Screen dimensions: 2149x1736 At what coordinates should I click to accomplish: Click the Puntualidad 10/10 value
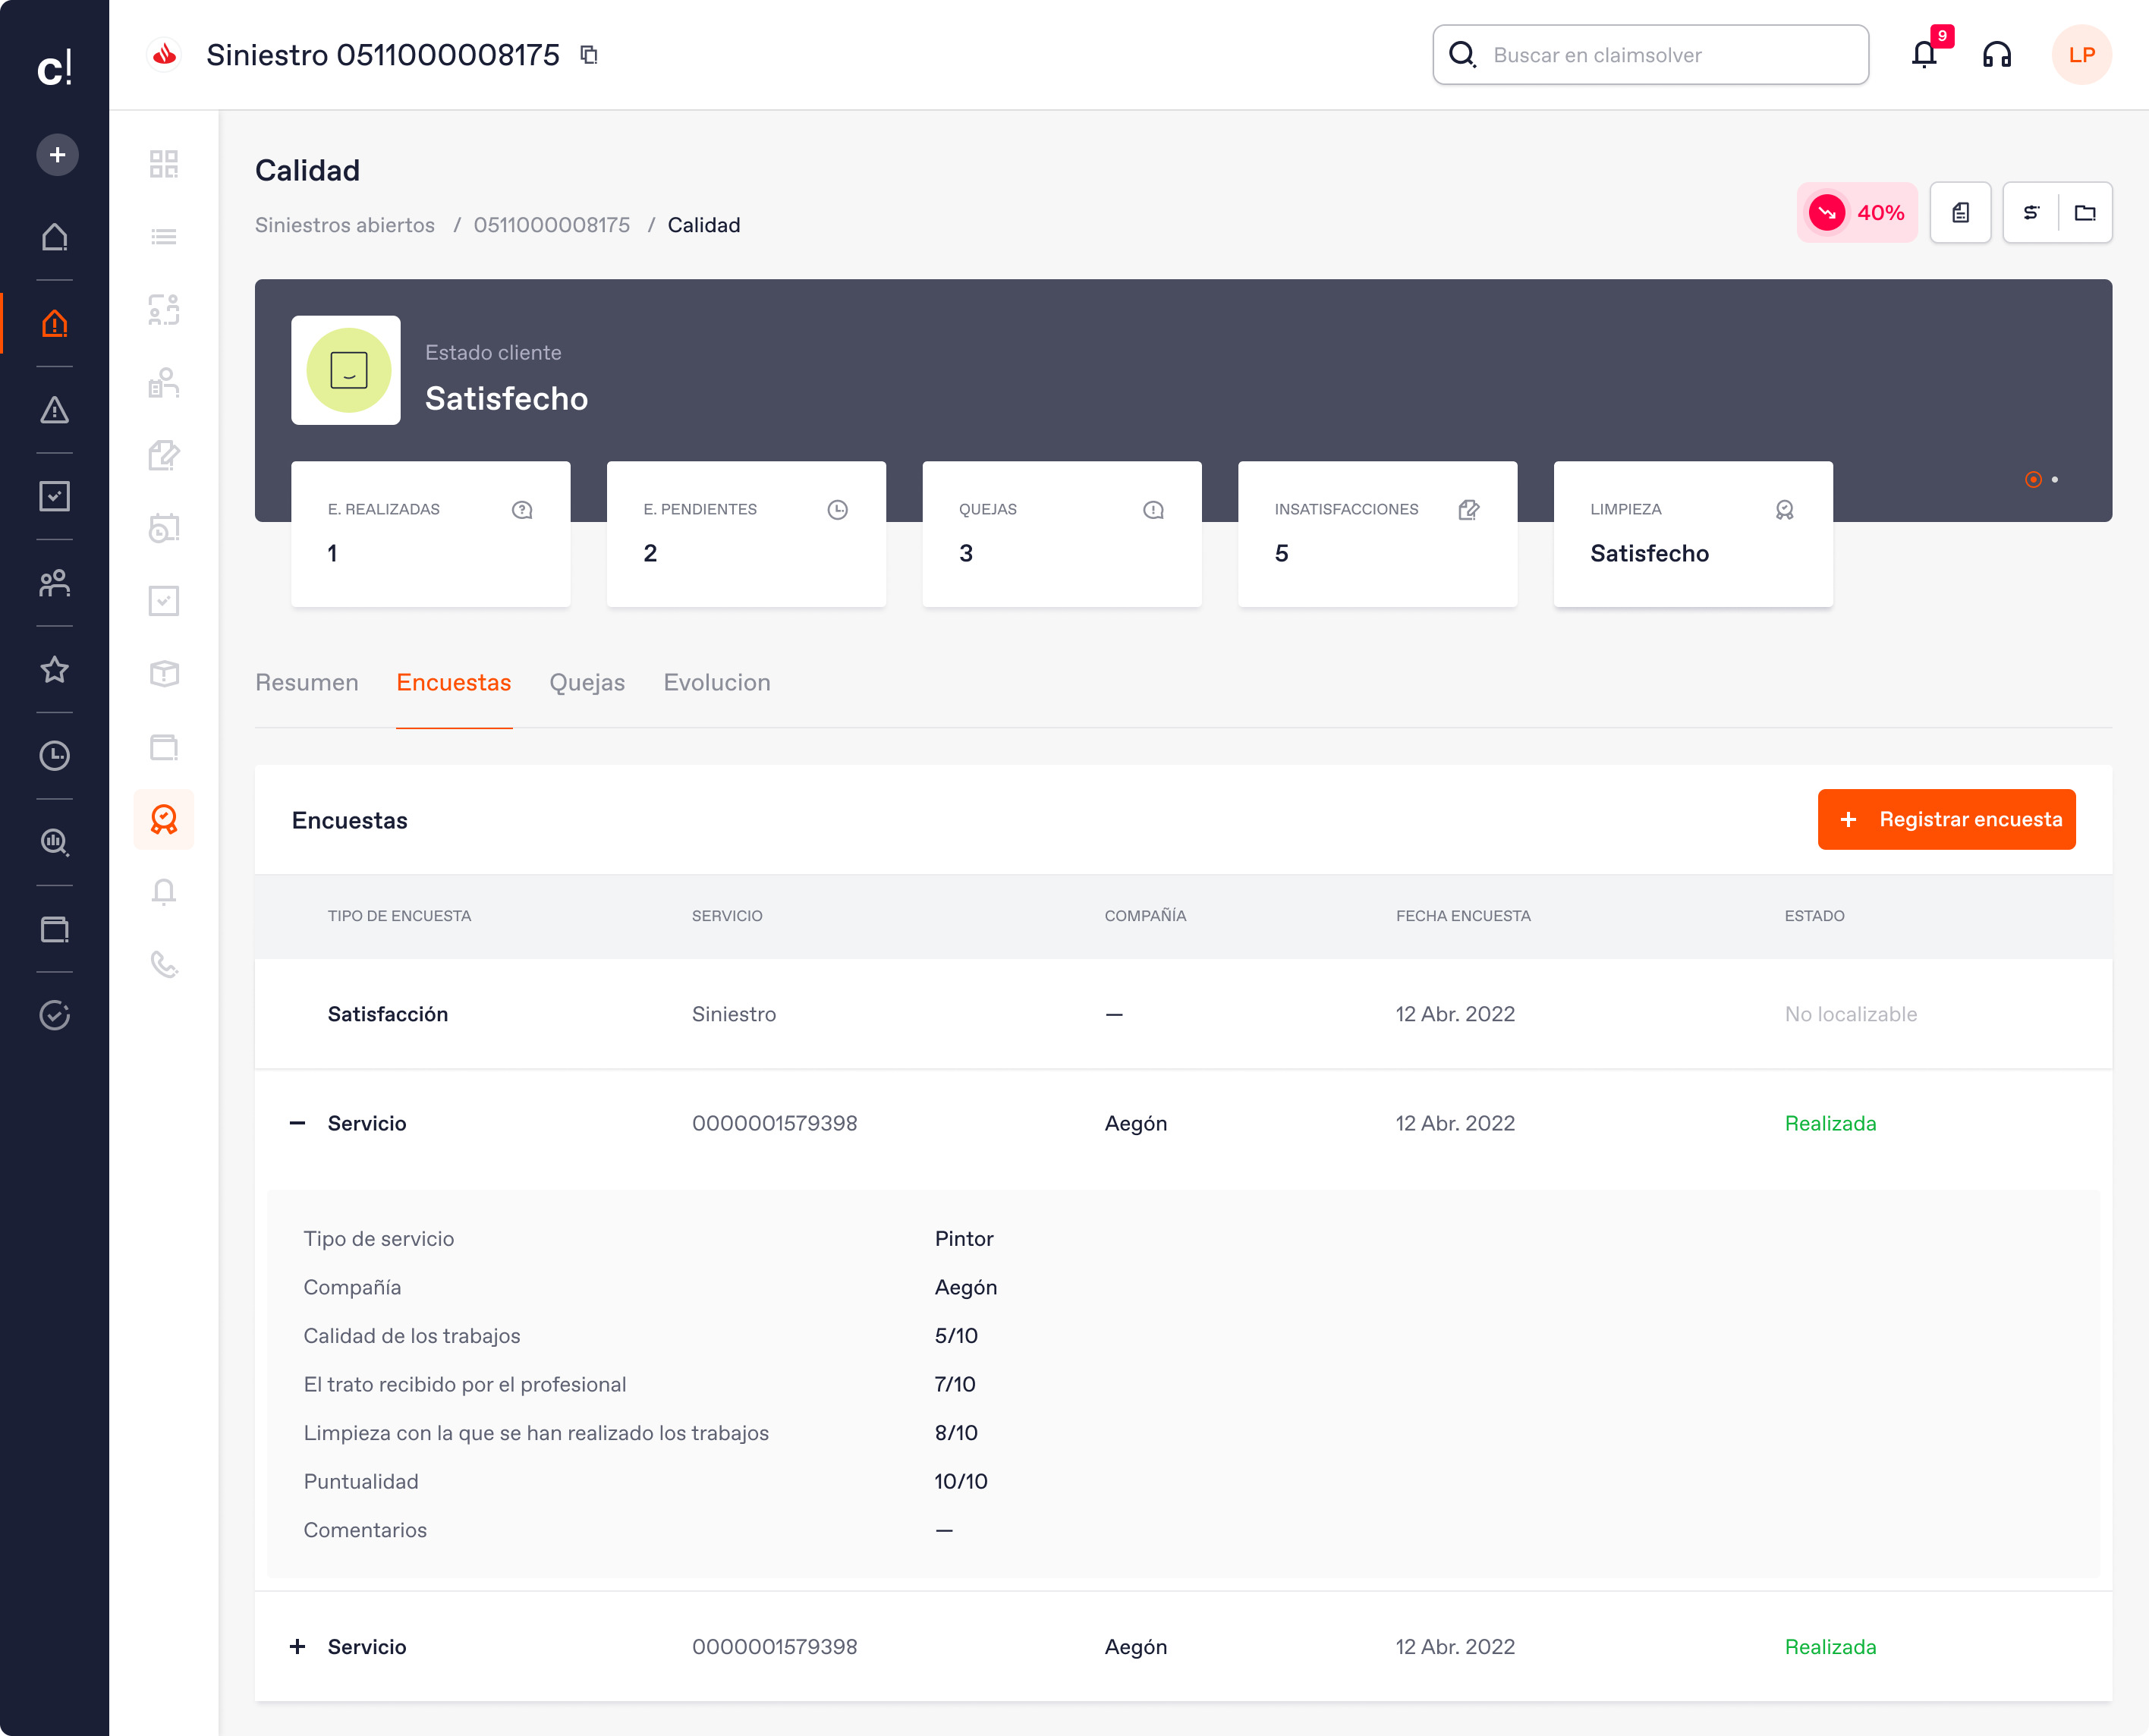pos(961,1481)
